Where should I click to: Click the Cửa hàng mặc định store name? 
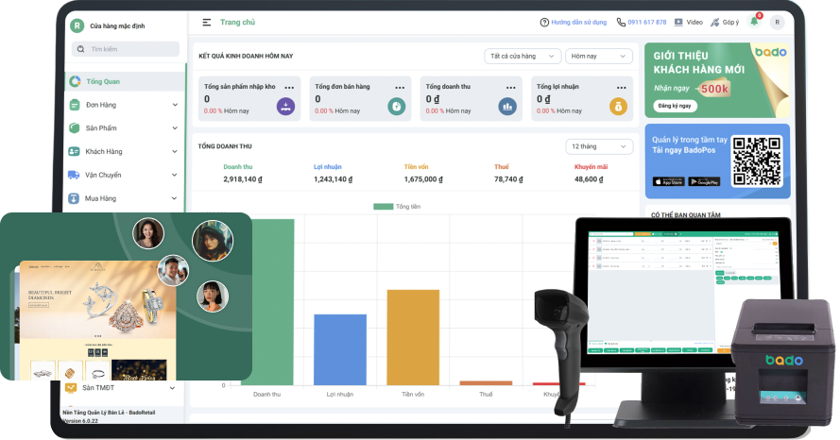117,26
